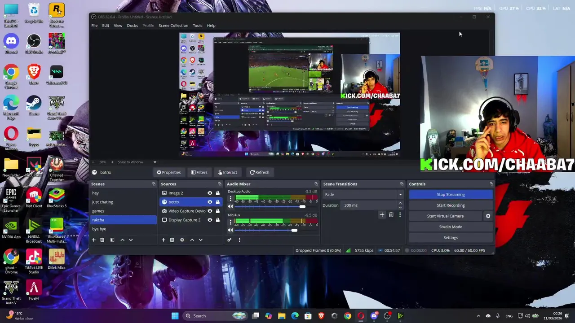Open OBS Studio desktop shortcut
The height and width of the screenshot is (323, 575).
pos(34,44)
